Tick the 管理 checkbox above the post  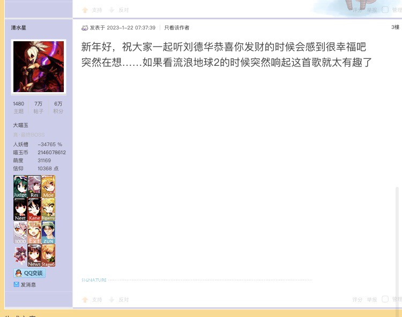click(385, 10)
